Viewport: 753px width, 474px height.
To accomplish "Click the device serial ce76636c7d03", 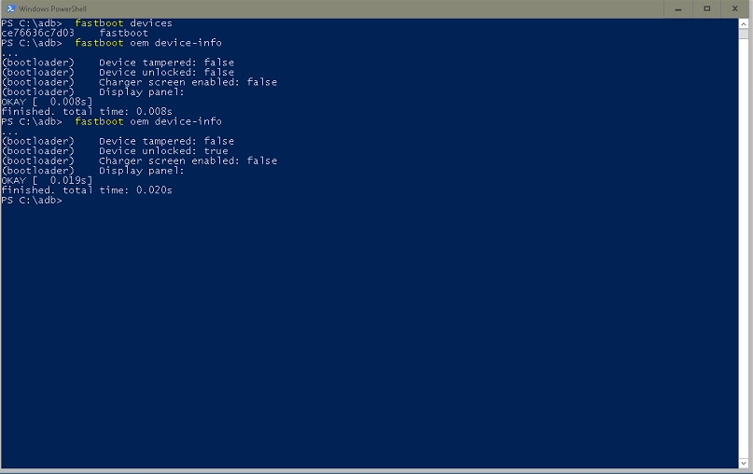I will (x=38, y=33).
